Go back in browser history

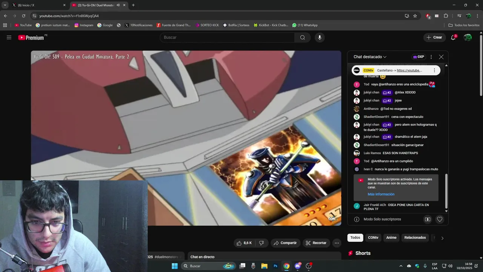pos(5,16)
